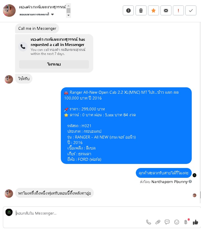Open the assign conversation dropdown arrow
The height and width of the screenshot is (229, 201).
click(52, 14)
